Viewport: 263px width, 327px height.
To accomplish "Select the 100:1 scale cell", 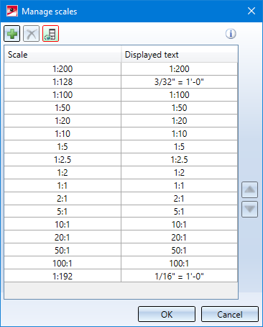I will pos(63,263).
